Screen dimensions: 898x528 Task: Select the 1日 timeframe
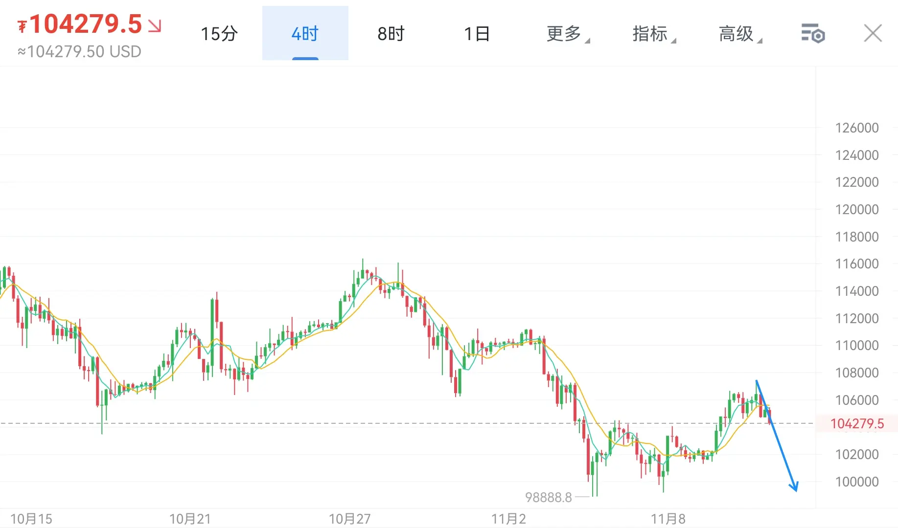[x=477, y=34]
